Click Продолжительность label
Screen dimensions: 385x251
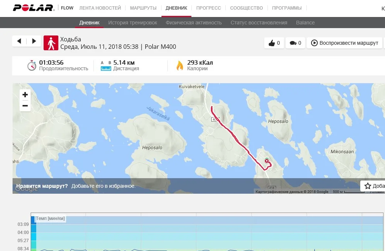[x=64, y=68]
